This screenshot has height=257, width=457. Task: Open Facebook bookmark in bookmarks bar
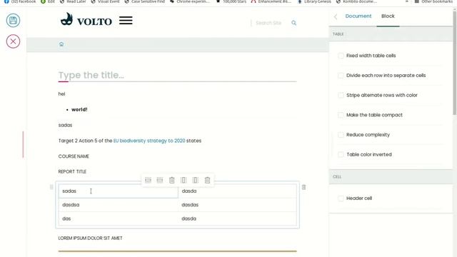click(20, 1)
